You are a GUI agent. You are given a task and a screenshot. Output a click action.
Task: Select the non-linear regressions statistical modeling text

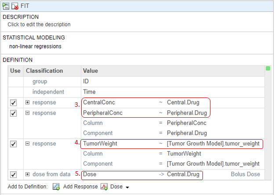point(35,46)
